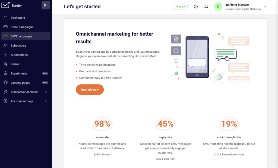Viewport: 278px width, 168px height.
Task: Expand the Account settings submenu chevron
Action: tap(46, 101)
